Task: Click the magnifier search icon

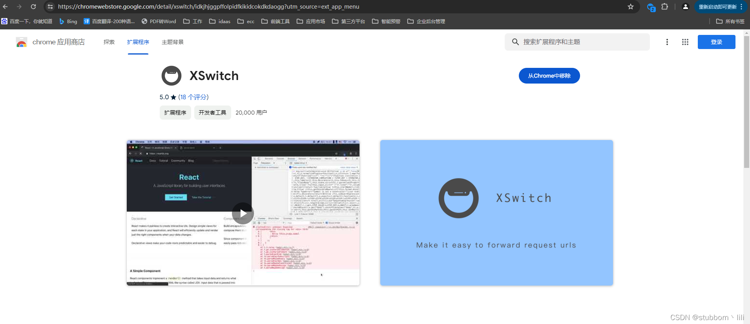Action: 515,42
